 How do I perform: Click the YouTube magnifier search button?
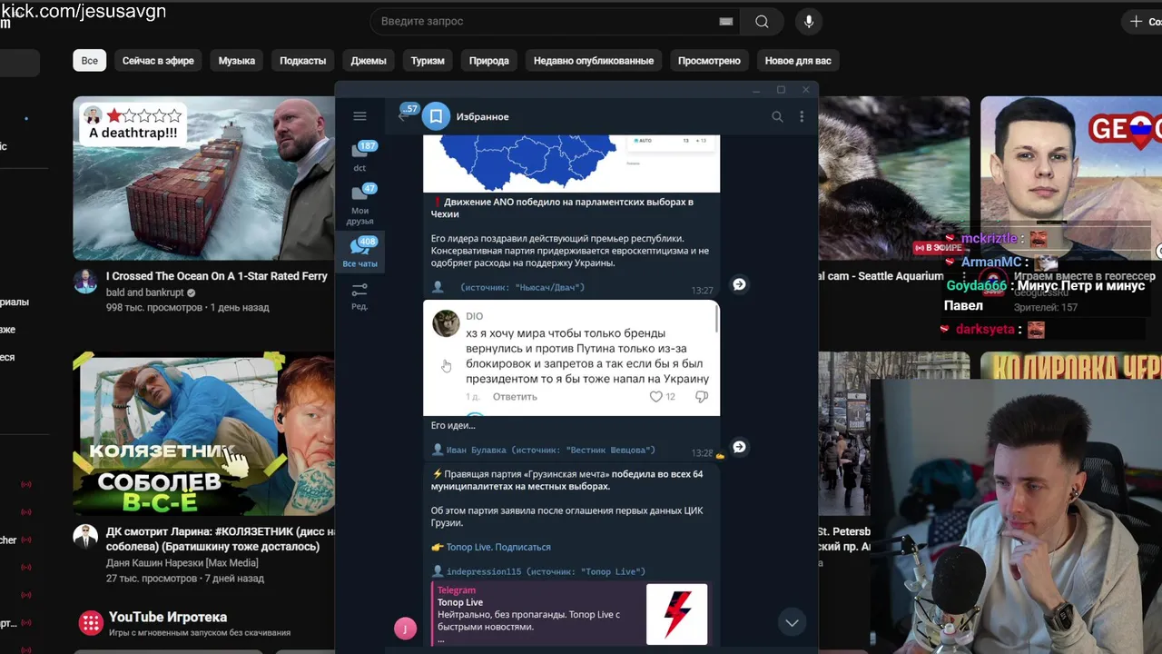tap(762, 21)
